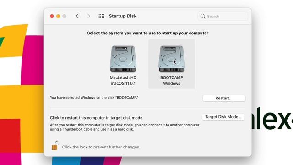Click "Click the lock to prevent further changes" text
Image resolution: width=293 pixels, height=165 pixels.
101,147
